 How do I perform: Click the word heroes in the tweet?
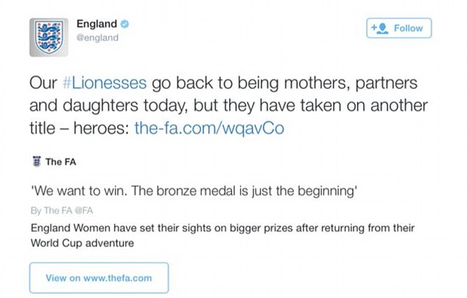tap(101, 128)
